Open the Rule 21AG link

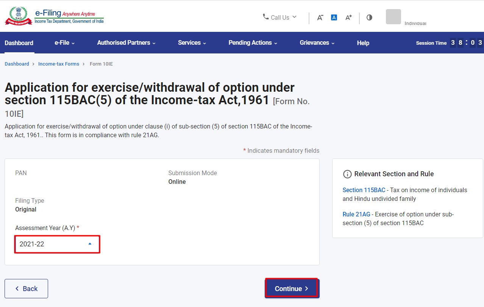[x=356, y=214]
